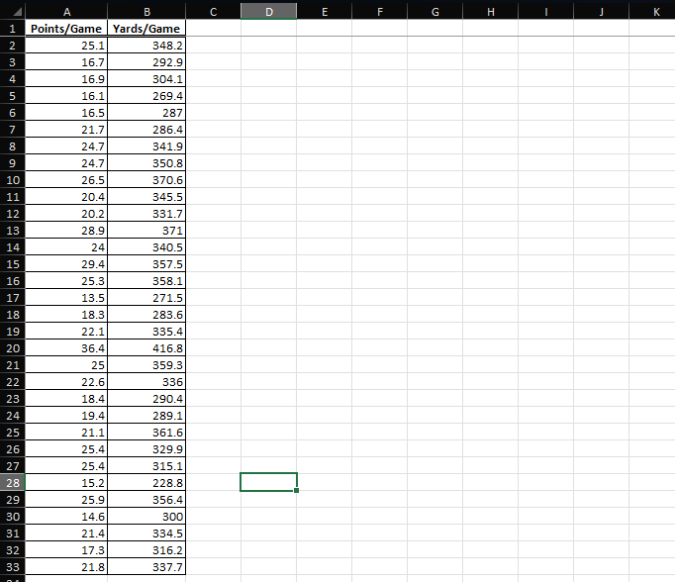Click cell containing 18.4
675x582 pixels.
point(66,399)
